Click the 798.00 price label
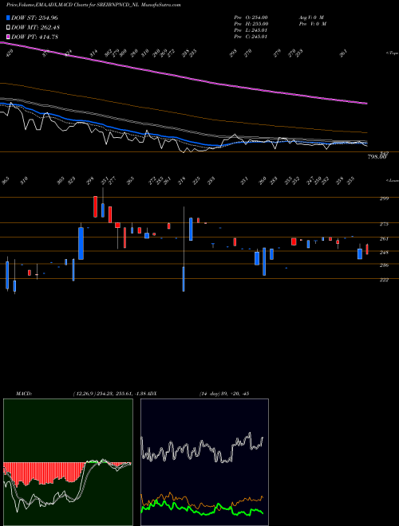 click(377, 157)
